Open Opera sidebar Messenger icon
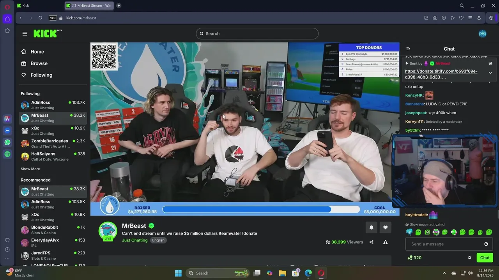 7,131
